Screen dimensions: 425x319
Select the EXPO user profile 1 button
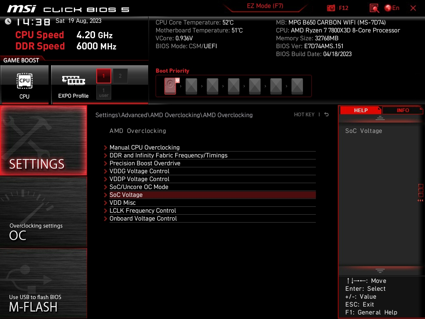(103, 93)
